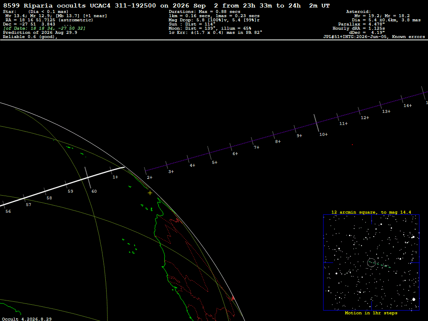Screen dimensions: 428x321
Task: Click the bright large star at the chart's bottom right
Action: click(x=413, y=299)
